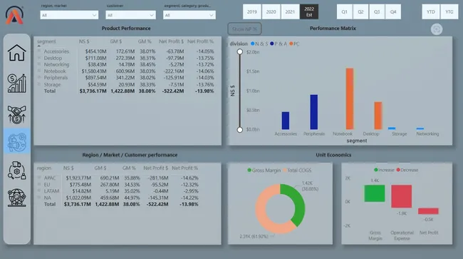Select the Peripherals bar in the chart
This screenshot has height=259, width=463.
314,112
